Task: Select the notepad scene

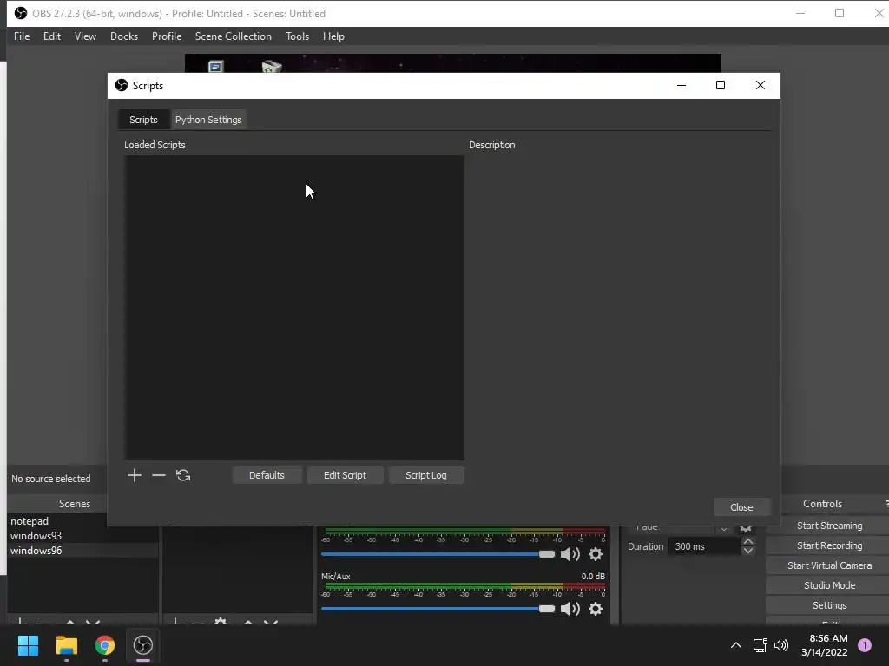Action: click(82, 521)
